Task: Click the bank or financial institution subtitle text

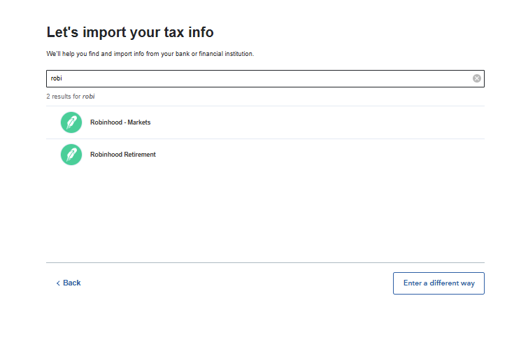Action: point(150,54)
